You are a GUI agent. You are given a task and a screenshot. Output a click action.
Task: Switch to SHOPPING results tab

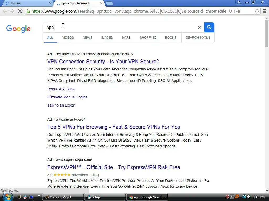pyautogui.click(x=148, y=38)
